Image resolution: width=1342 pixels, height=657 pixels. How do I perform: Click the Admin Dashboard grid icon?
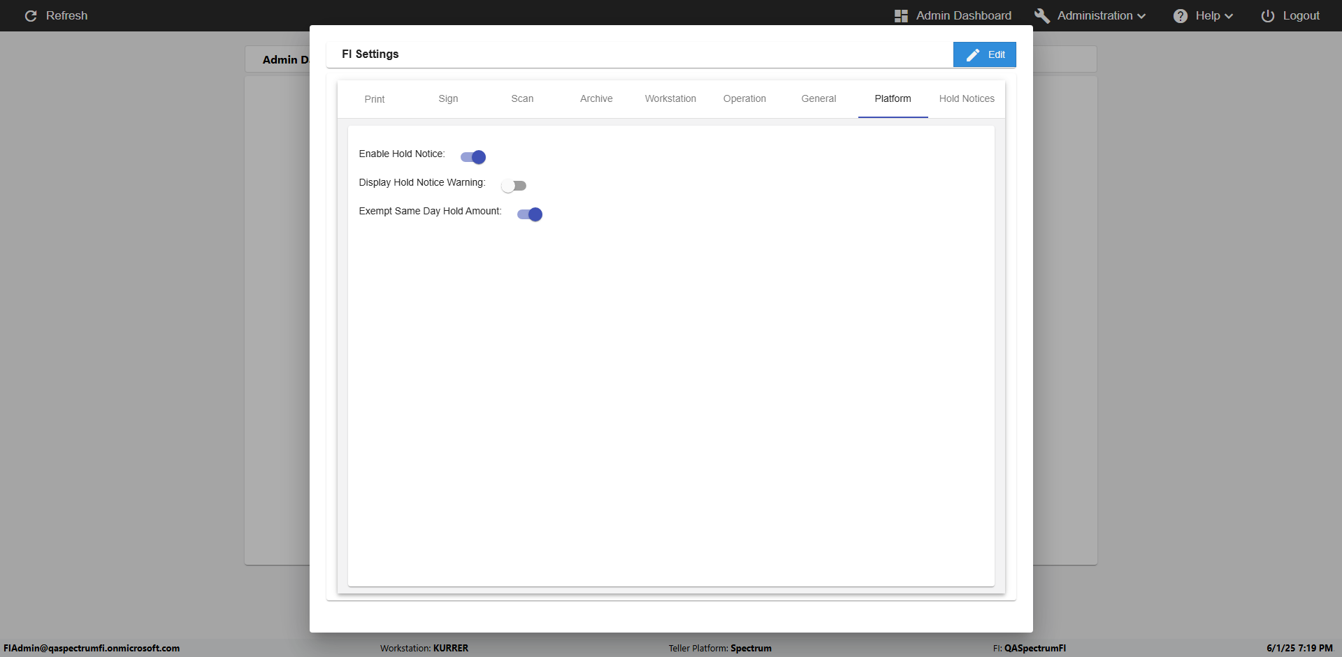(901, 16)
